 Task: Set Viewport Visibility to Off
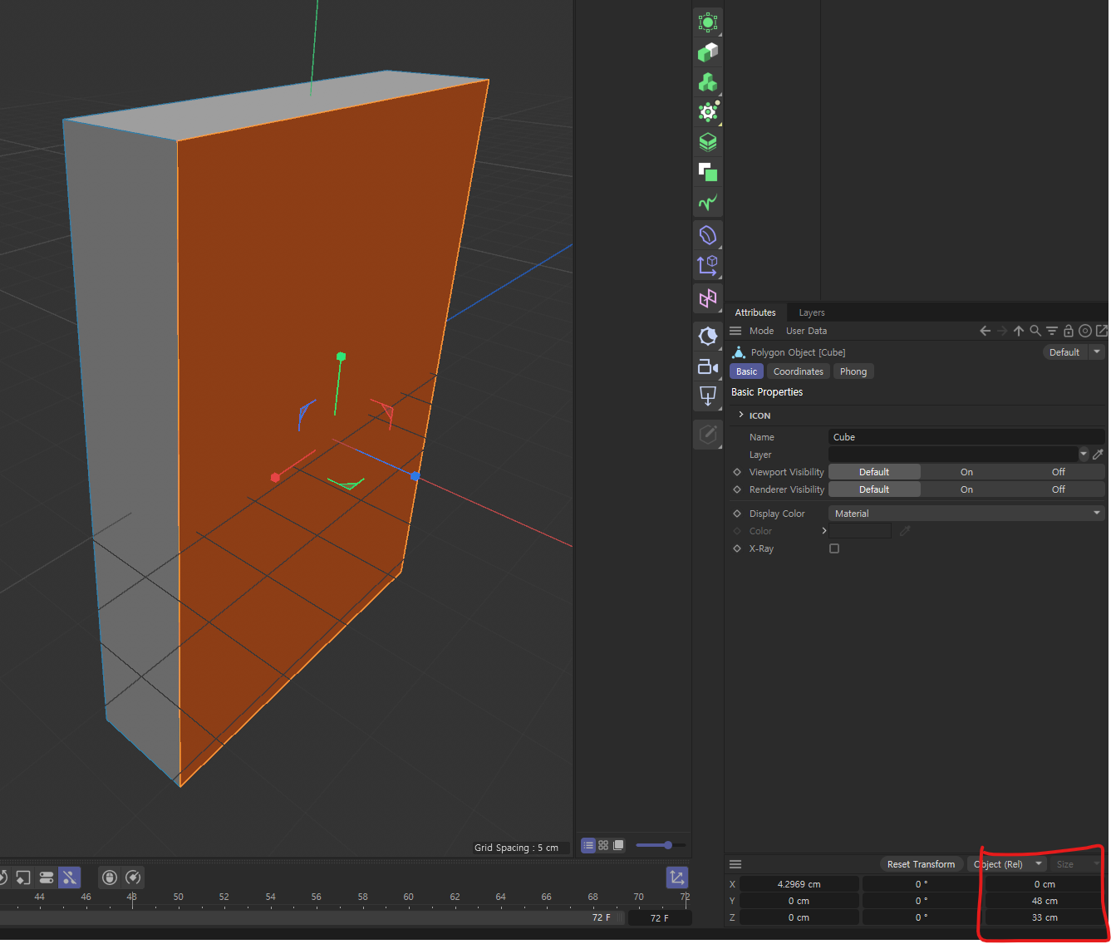(1058, 472)
